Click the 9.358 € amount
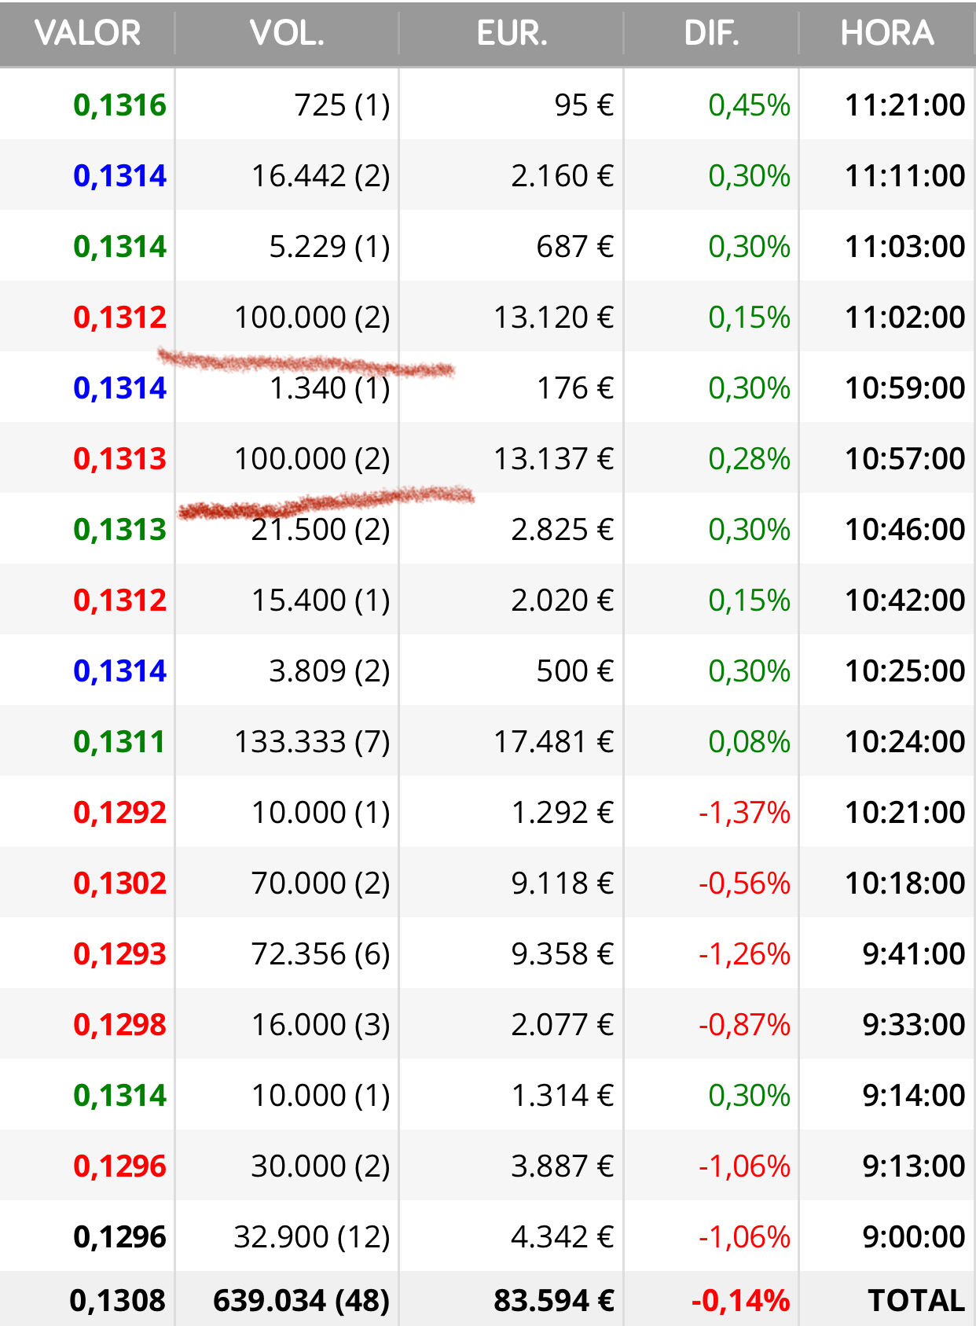The height and width of the screenshot is (1326, 976). pyautogui.click(x=563, y=953)
